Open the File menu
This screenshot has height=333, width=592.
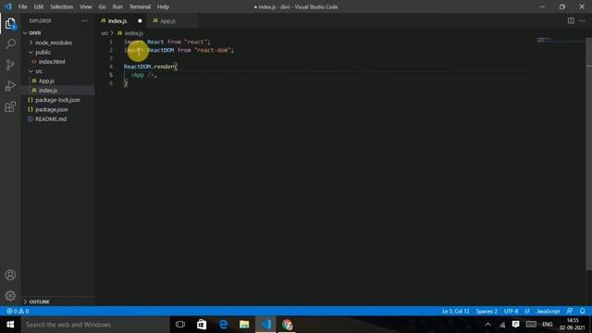point(22,6)
